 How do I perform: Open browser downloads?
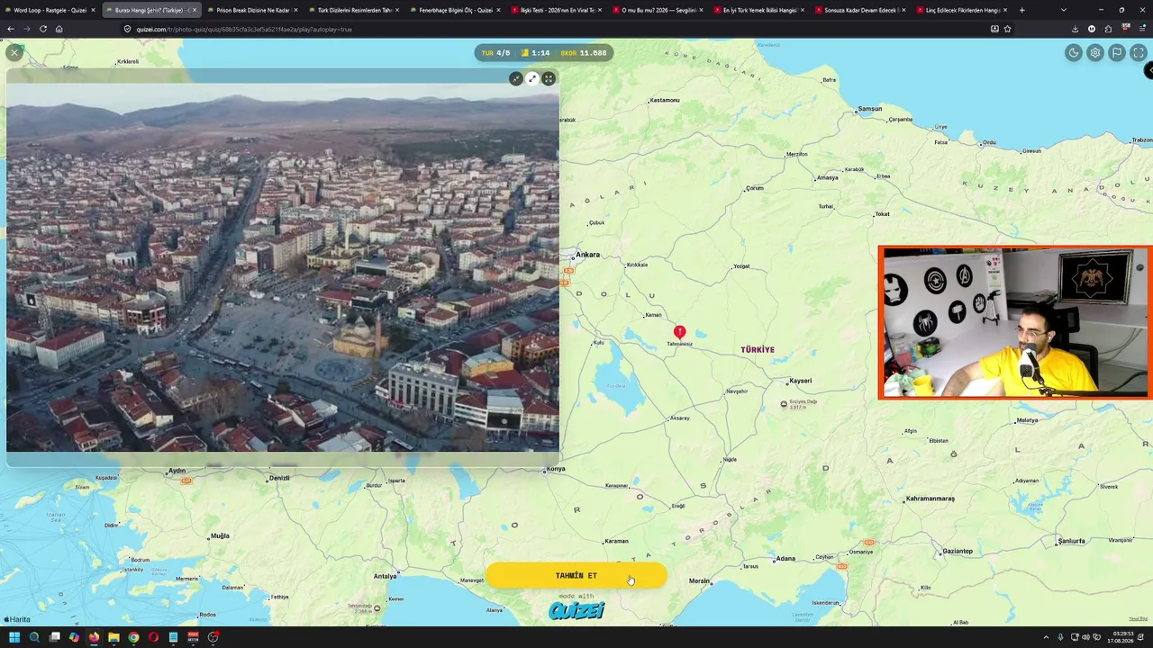coord(1075,29)
